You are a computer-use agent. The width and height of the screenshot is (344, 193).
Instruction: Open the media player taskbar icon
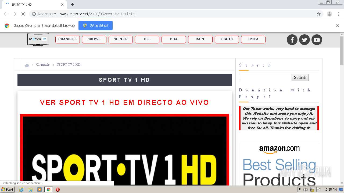[x=40, y=190]
